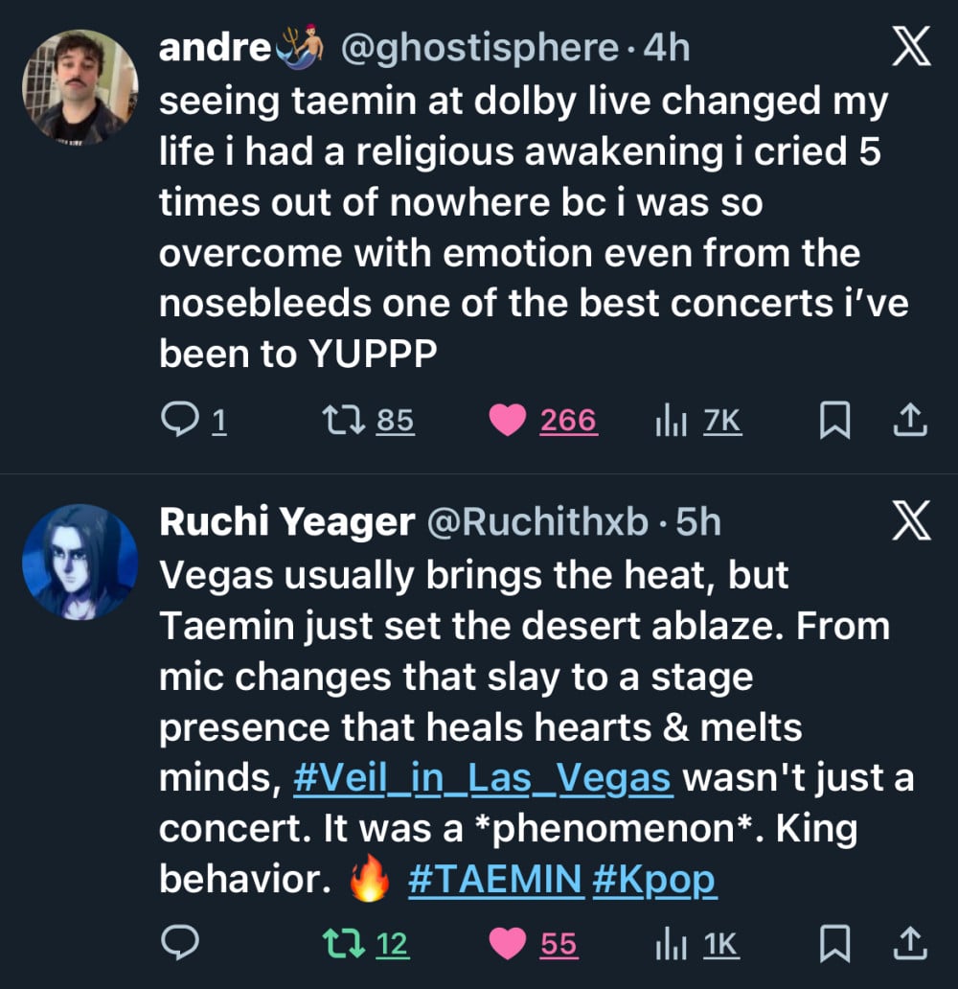Reply to andre's Taemin tweet

pos(179,421)
